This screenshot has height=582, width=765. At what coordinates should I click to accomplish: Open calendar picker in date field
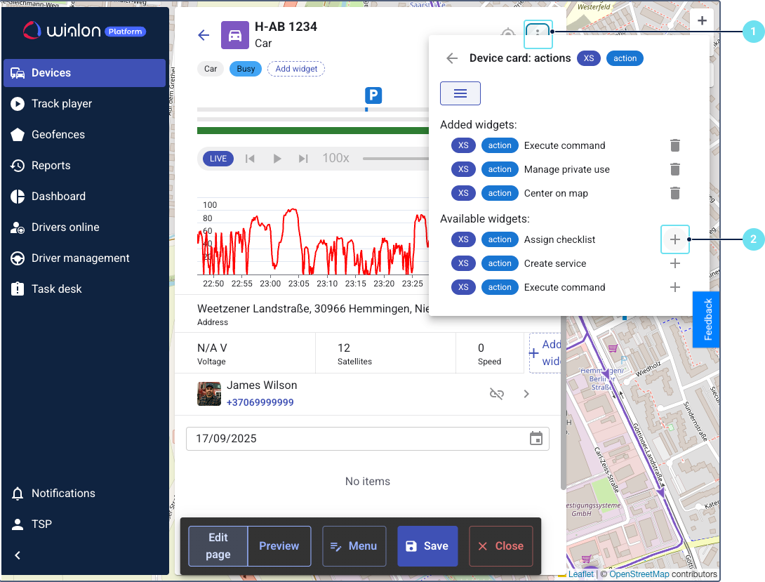click(535, 439)
